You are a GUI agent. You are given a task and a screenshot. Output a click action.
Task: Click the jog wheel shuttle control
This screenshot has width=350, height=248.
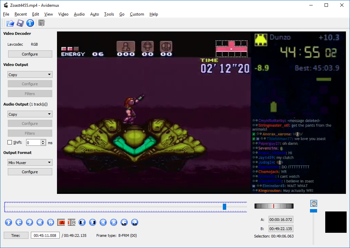tap(274, 206)
